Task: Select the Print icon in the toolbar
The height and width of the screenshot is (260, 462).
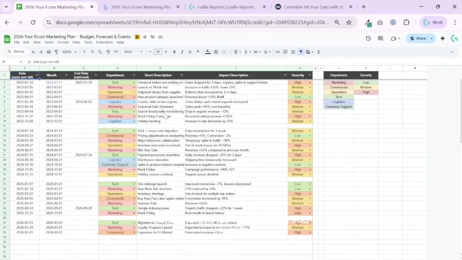Action: coord(49,52)
